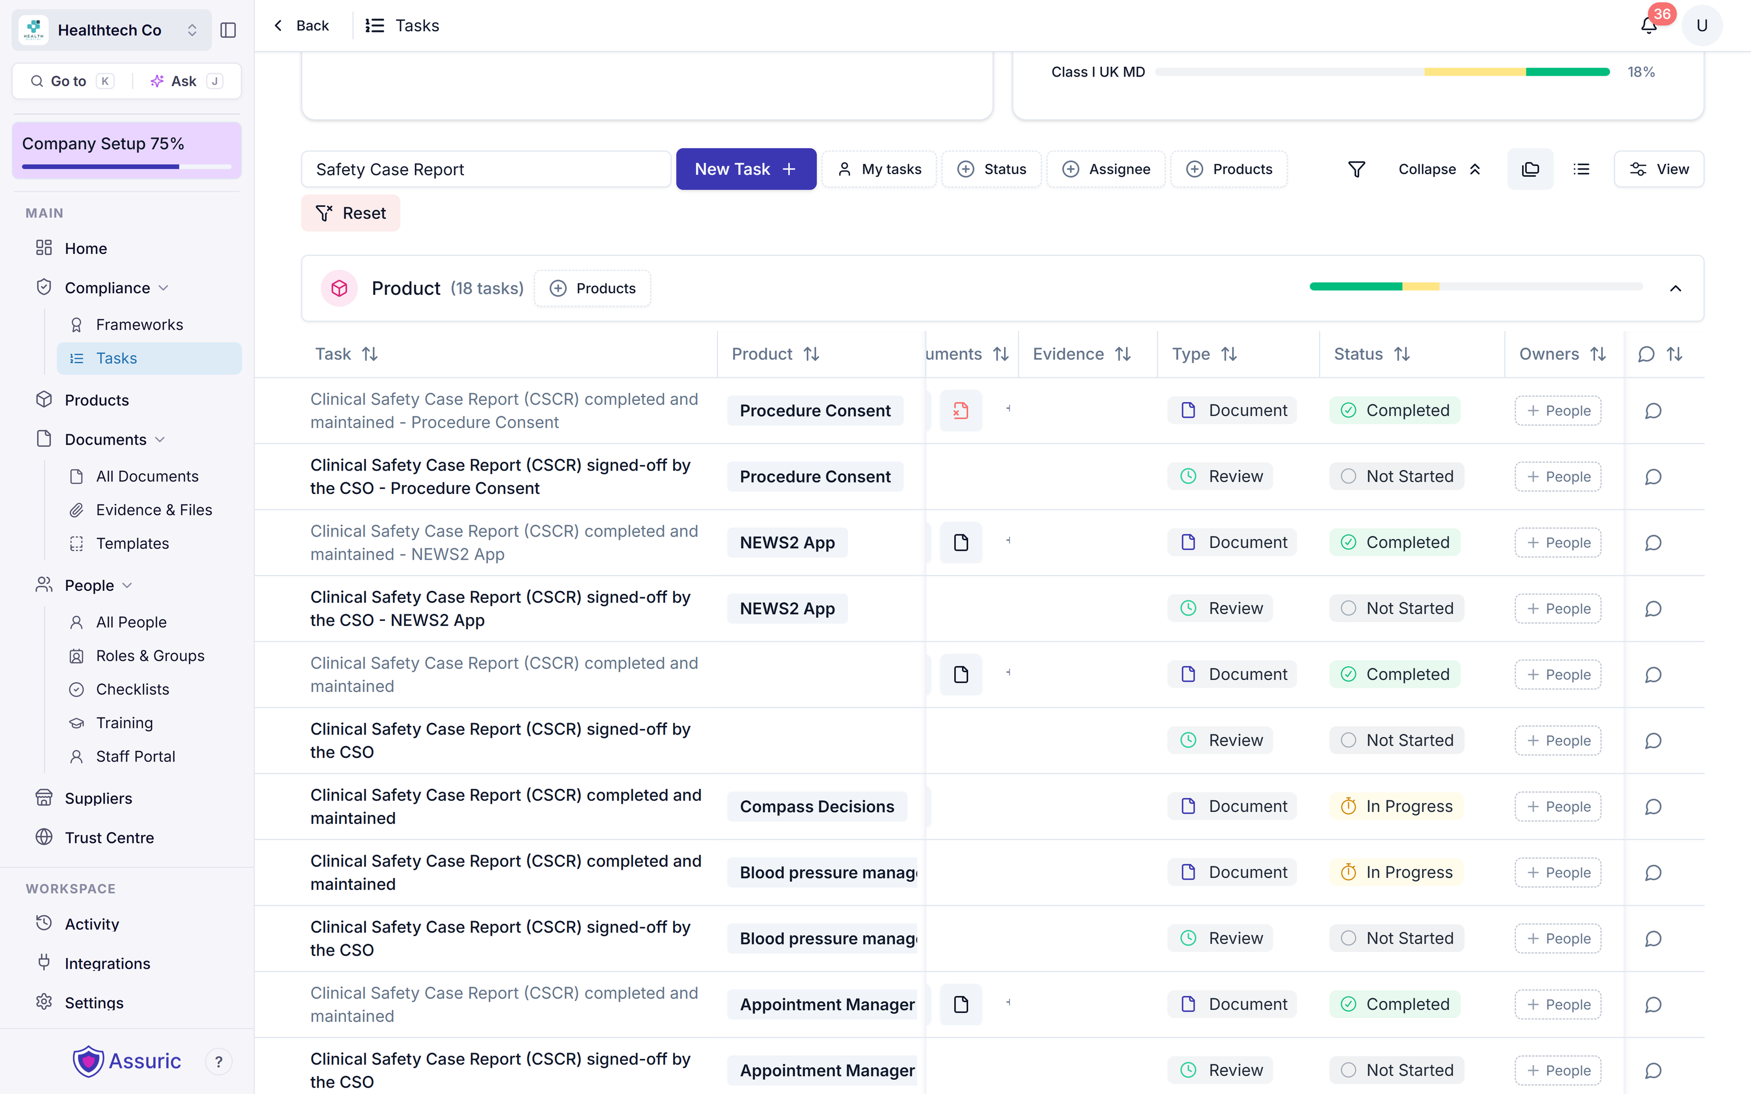Viewport: 1751px width, 1094px height.
Task: Click the Safety Case Report search field
Action: pos(485,170)
